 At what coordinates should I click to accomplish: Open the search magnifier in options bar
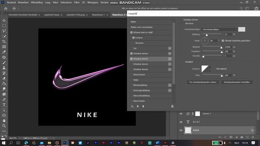point(241,8)
